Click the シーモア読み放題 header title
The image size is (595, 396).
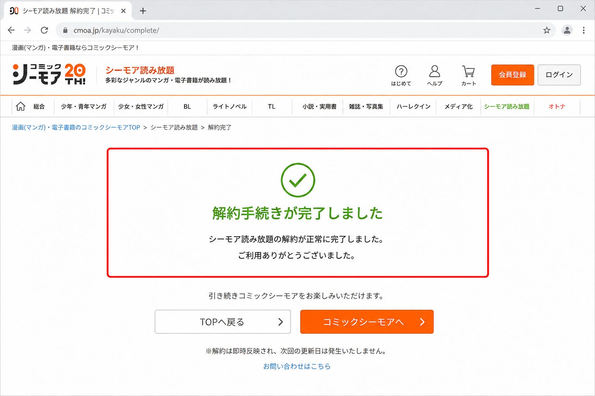pyautogui.click(x=140, y=70)
